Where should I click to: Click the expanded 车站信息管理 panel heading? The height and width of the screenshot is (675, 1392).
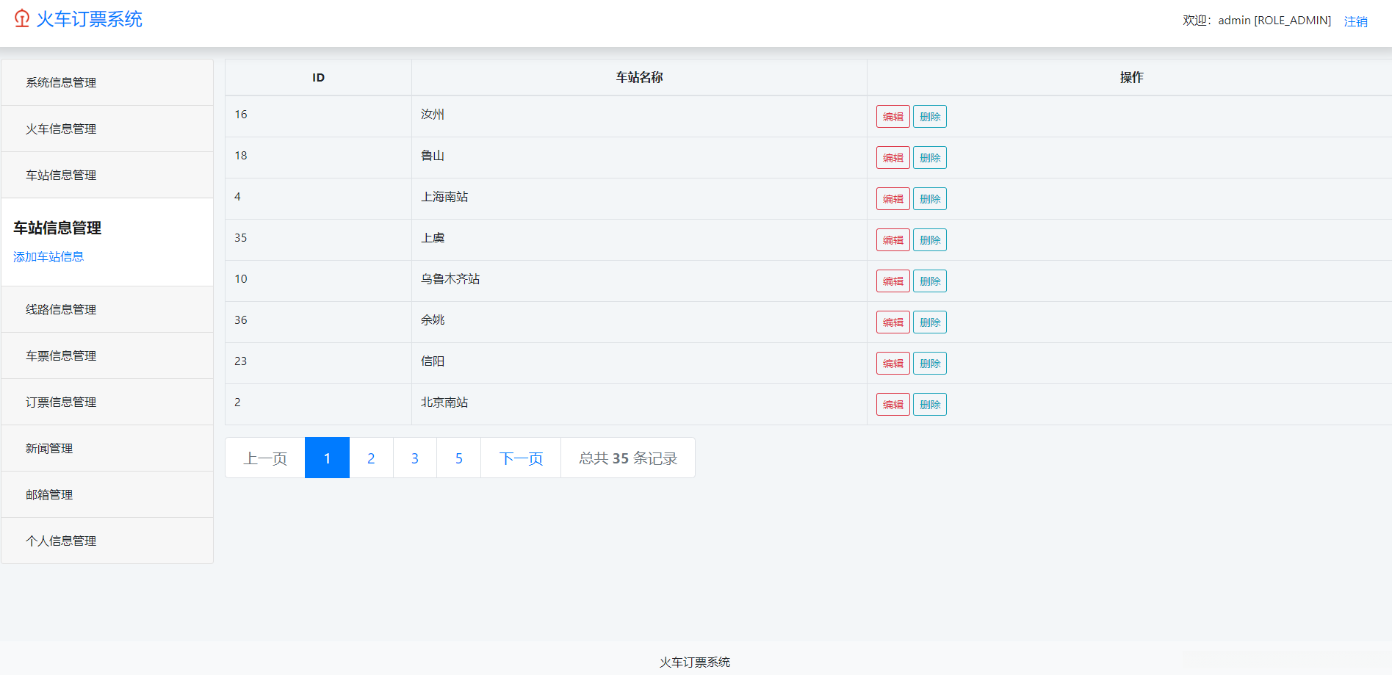[x=57, y=228]
